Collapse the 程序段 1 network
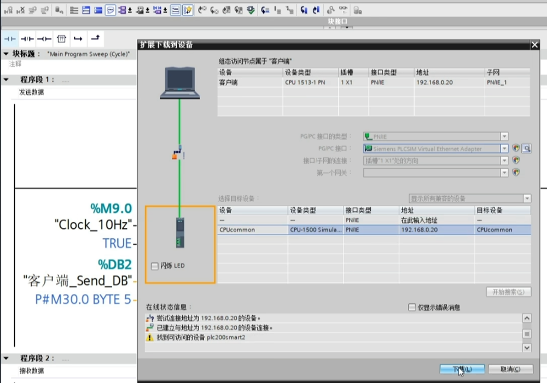Viewport: 547px width, 383px height. (x=6, y=80)
